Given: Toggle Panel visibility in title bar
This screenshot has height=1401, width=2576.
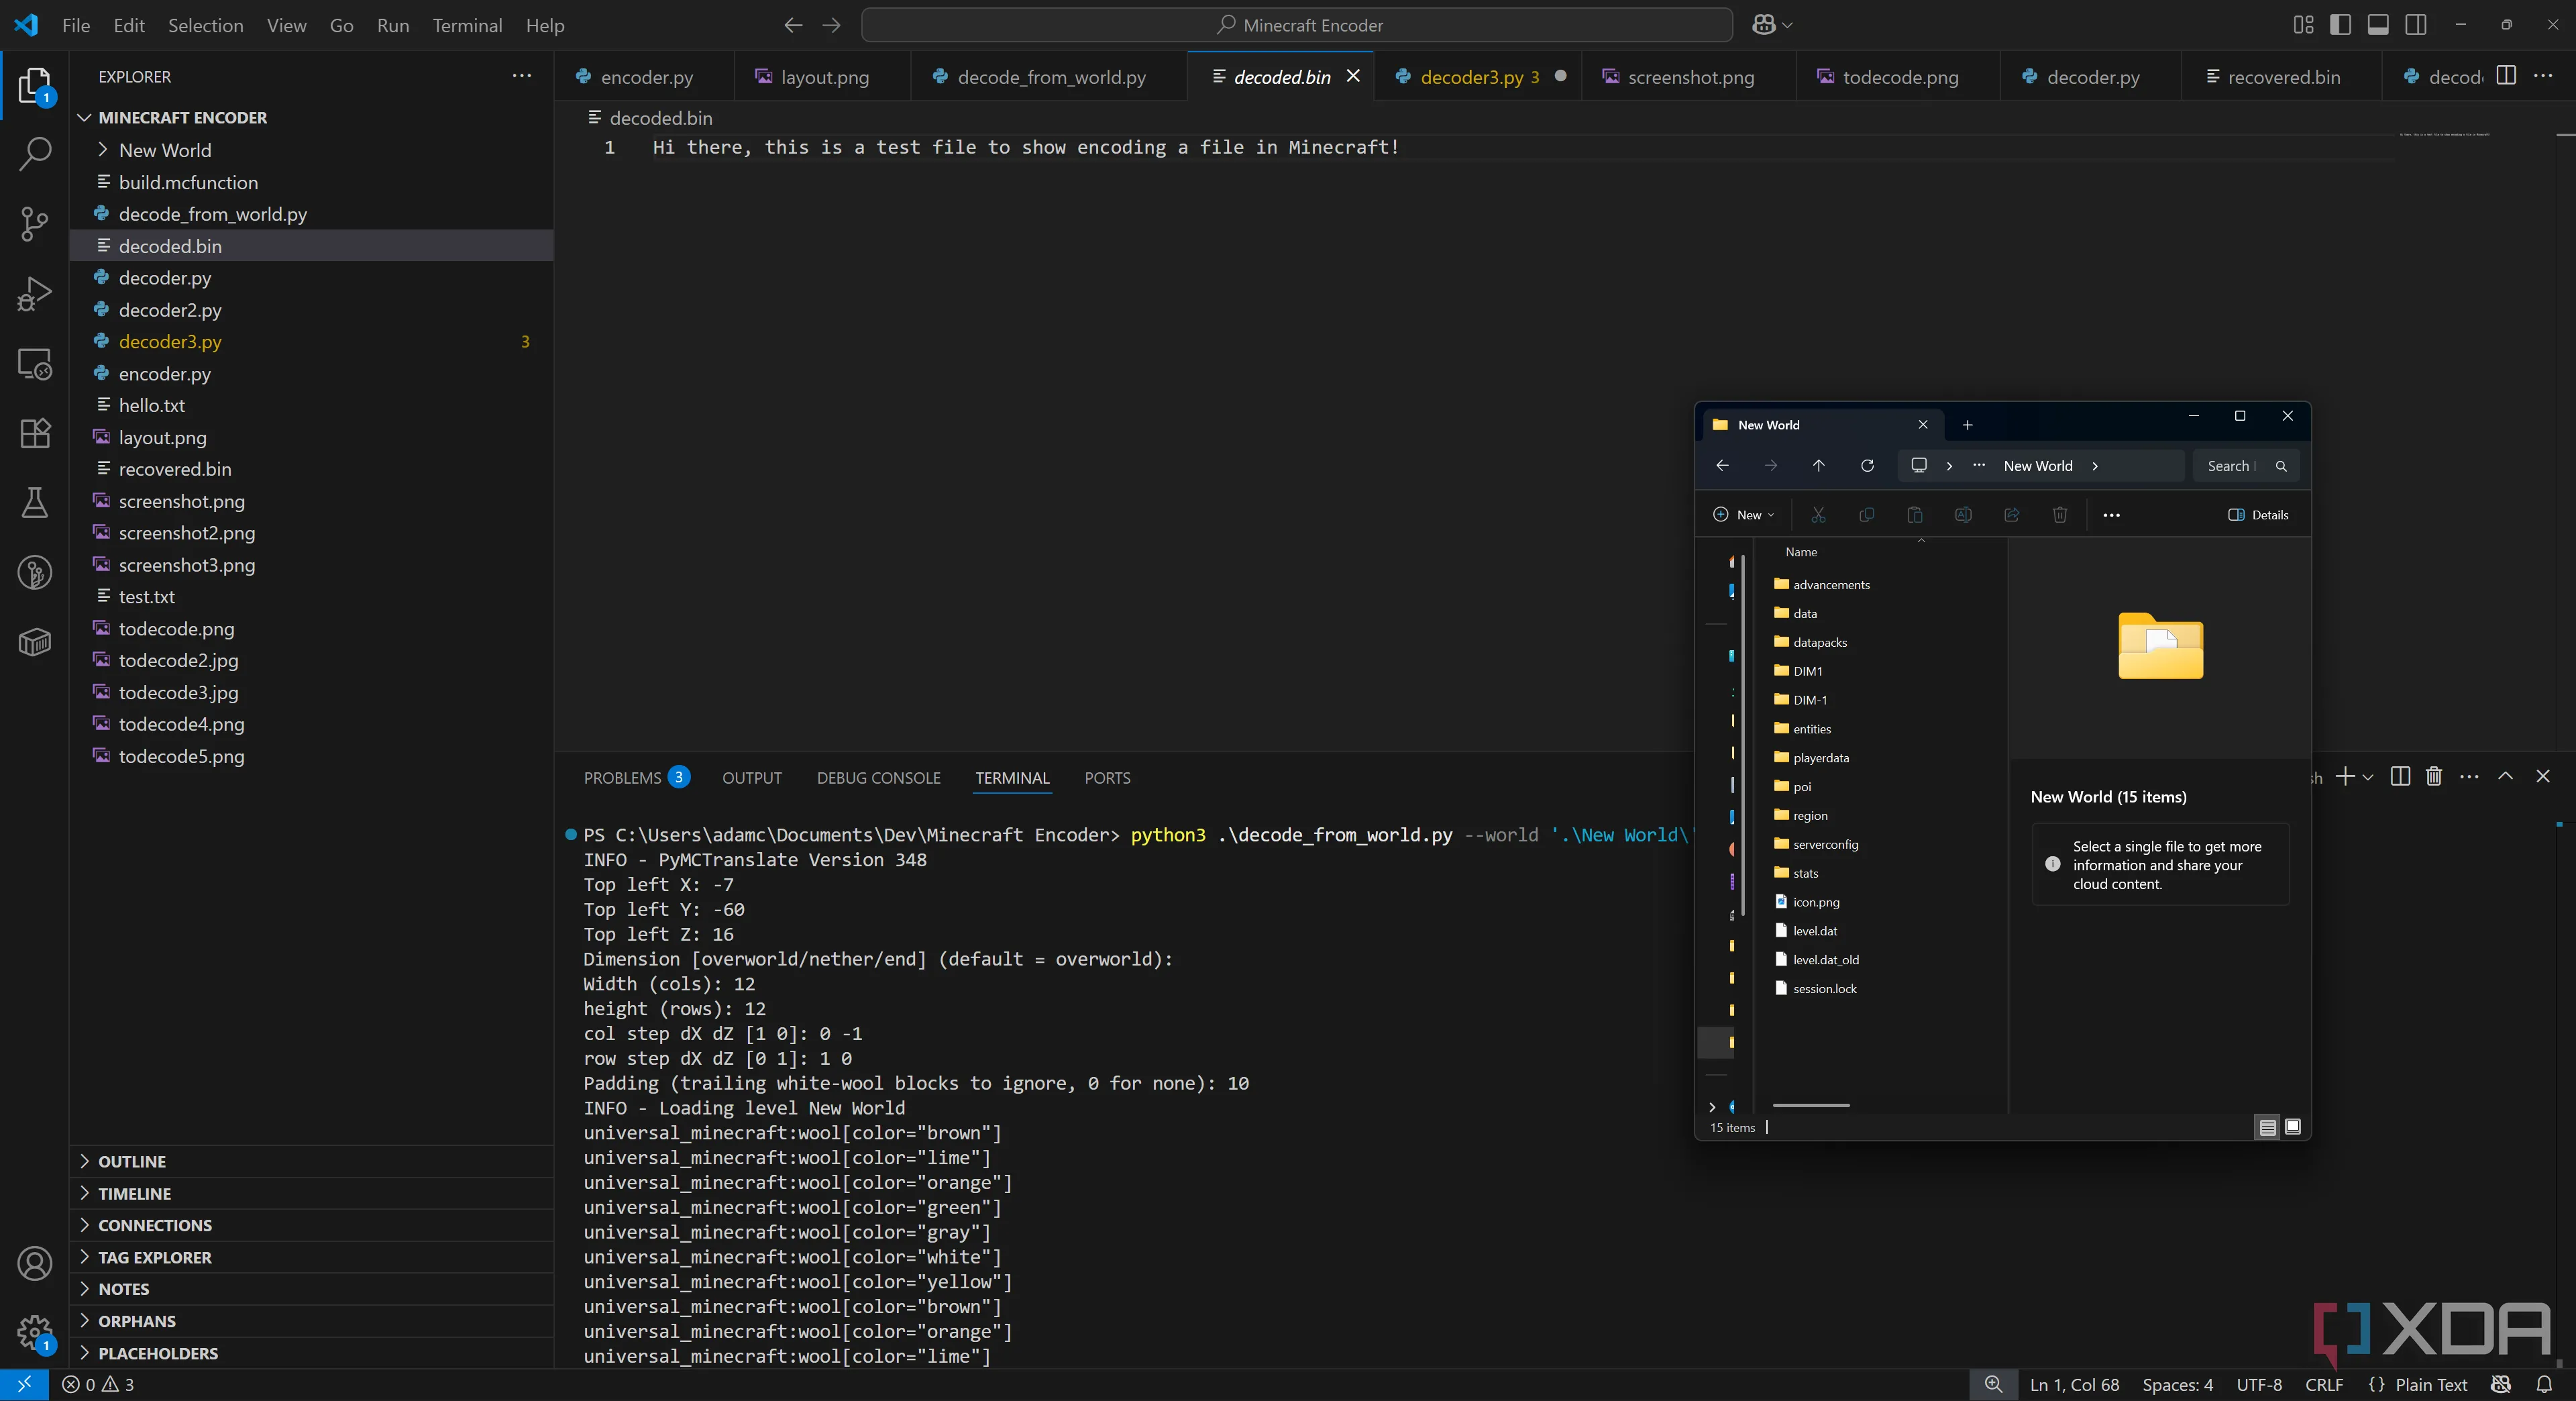Looking at the screenshot, I should [x=2379, y=25].
